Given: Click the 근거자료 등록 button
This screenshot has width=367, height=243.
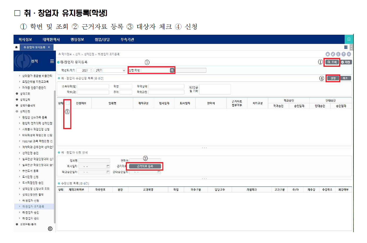Looking at the screenshot, I should [x=145, y=166].
